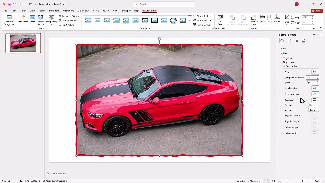325x183 pixels.
Task: Open the line Color picker
Action: click(x=315, y=72)
